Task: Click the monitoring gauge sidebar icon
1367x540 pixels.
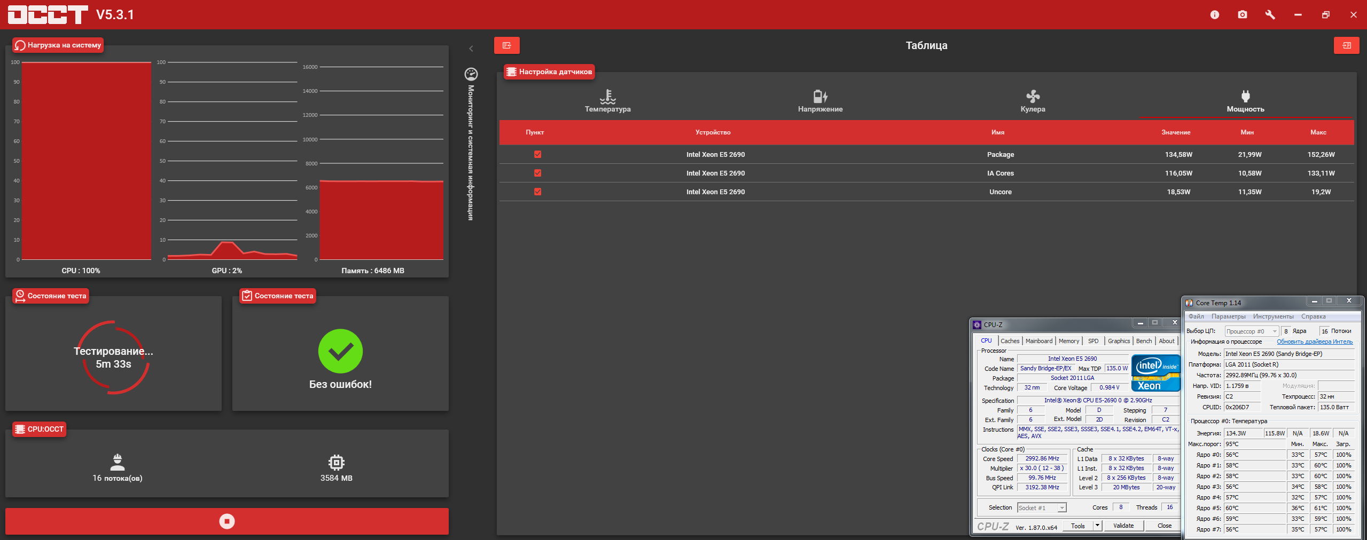Action: point(471,74)
